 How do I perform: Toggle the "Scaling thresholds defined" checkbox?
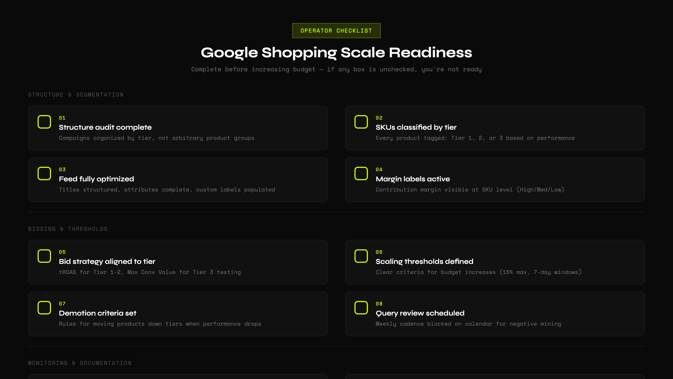tap(361, 256)
